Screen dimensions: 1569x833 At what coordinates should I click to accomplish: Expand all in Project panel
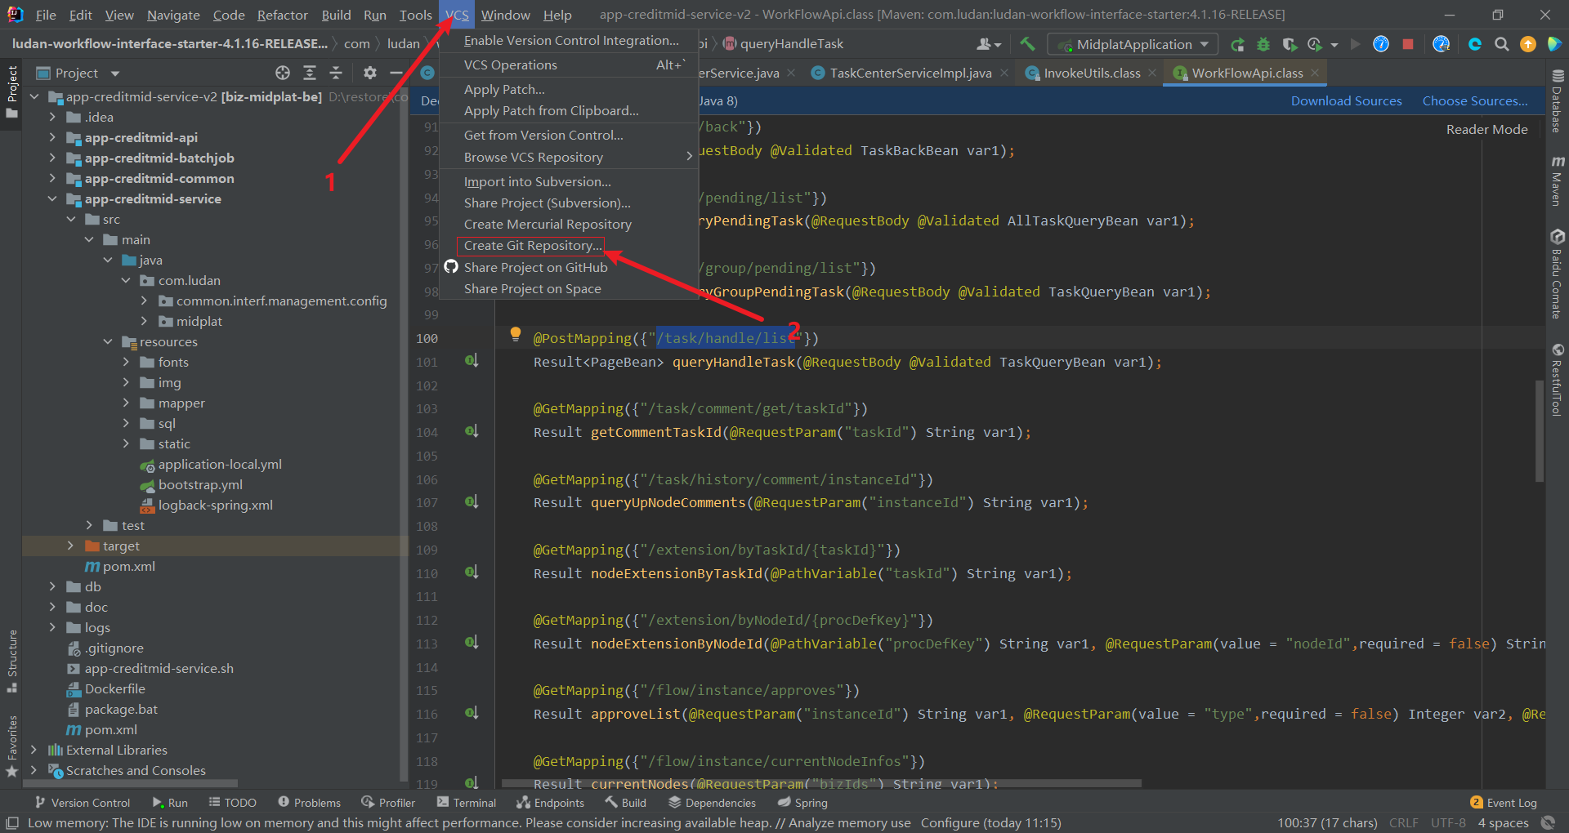coord(310,73)
